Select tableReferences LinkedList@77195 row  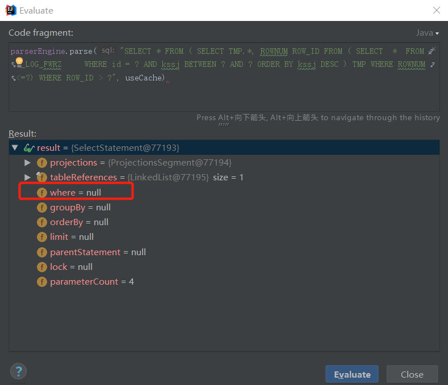tap(224, 177)
